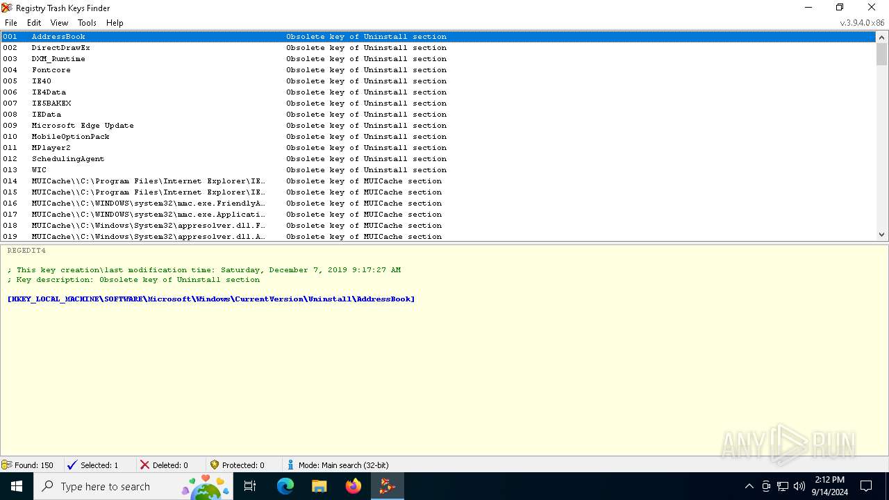Select row 017 mmc.exe.Applicati entry

pos(438,215)
